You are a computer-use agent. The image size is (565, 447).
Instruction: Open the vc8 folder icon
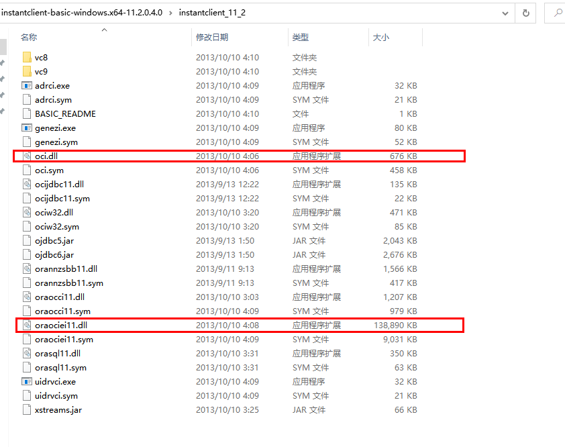point(25,57)
